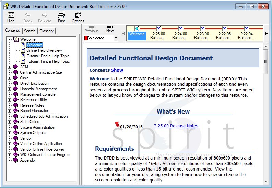
Task: Click the Appendix purple book icon
Action: (16, 160)
